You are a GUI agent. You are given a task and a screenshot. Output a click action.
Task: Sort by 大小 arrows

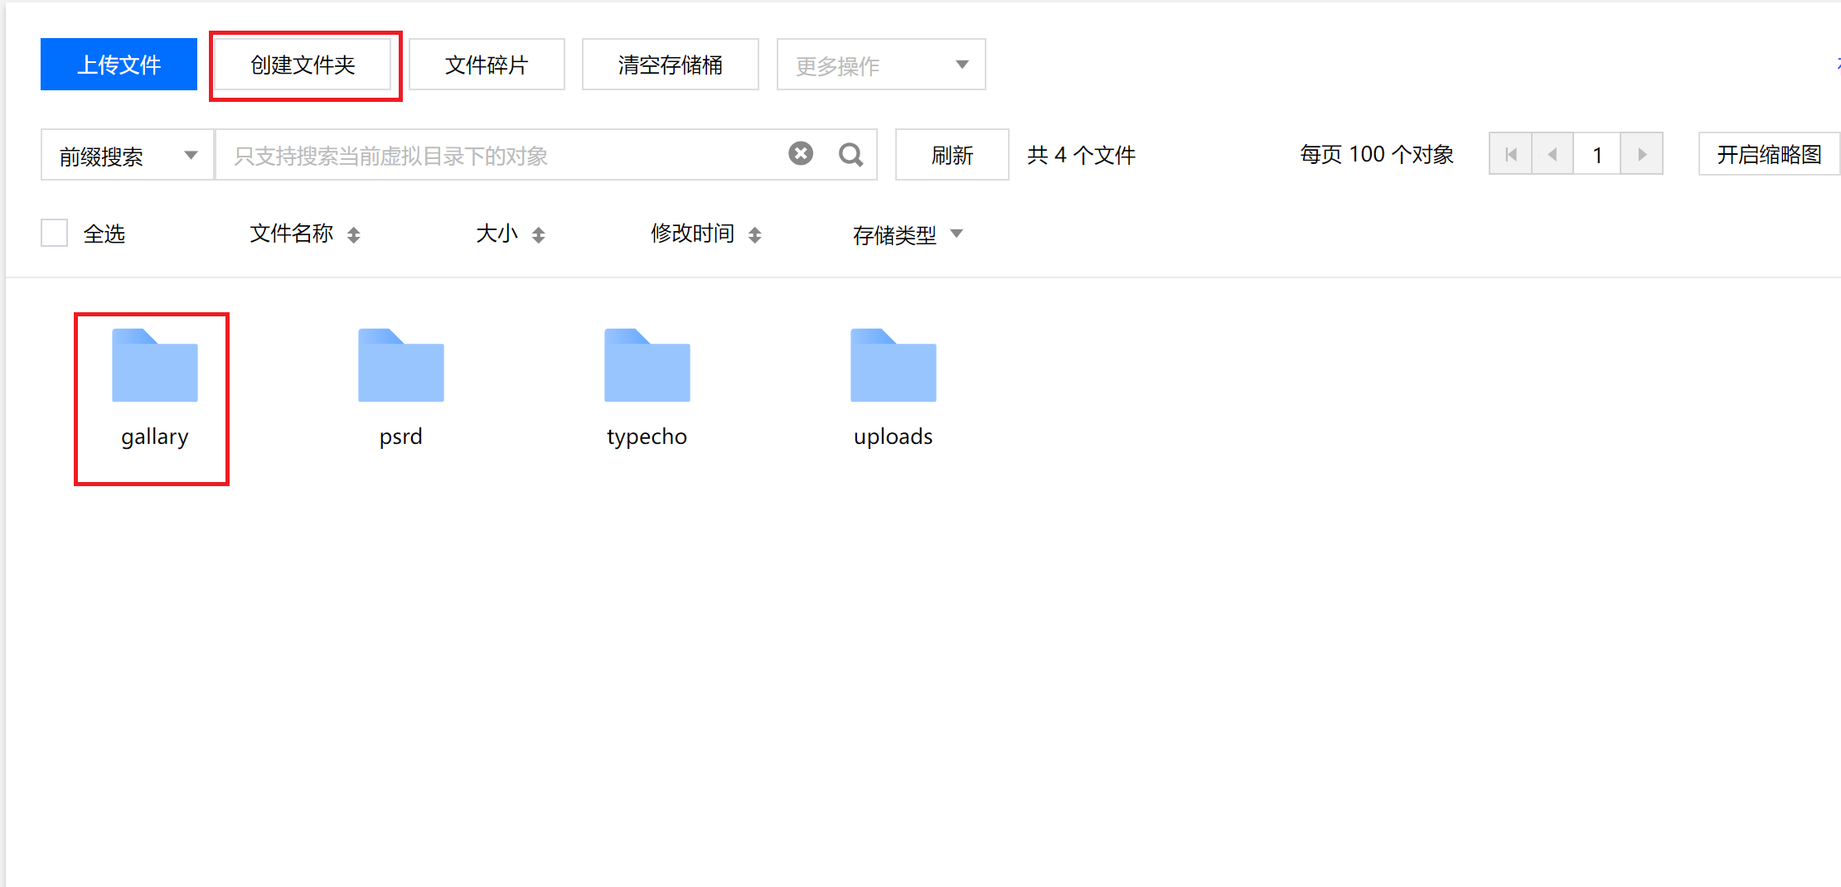pos(539,235)
